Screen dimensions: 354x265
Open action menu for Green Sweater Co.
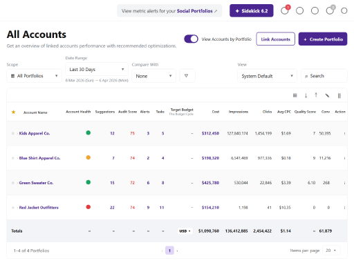pyautogui.click(x=344, y=183)
